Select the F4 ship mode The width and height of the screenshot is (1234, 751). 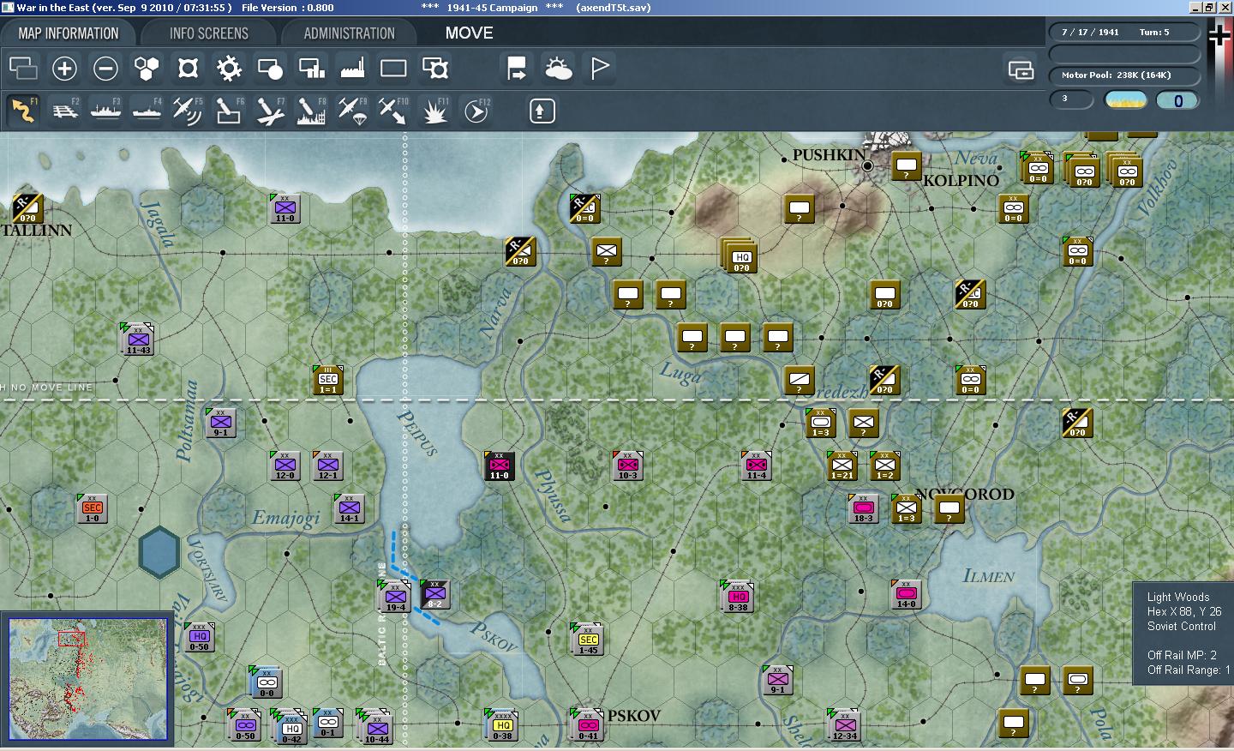tap(147, 111)
